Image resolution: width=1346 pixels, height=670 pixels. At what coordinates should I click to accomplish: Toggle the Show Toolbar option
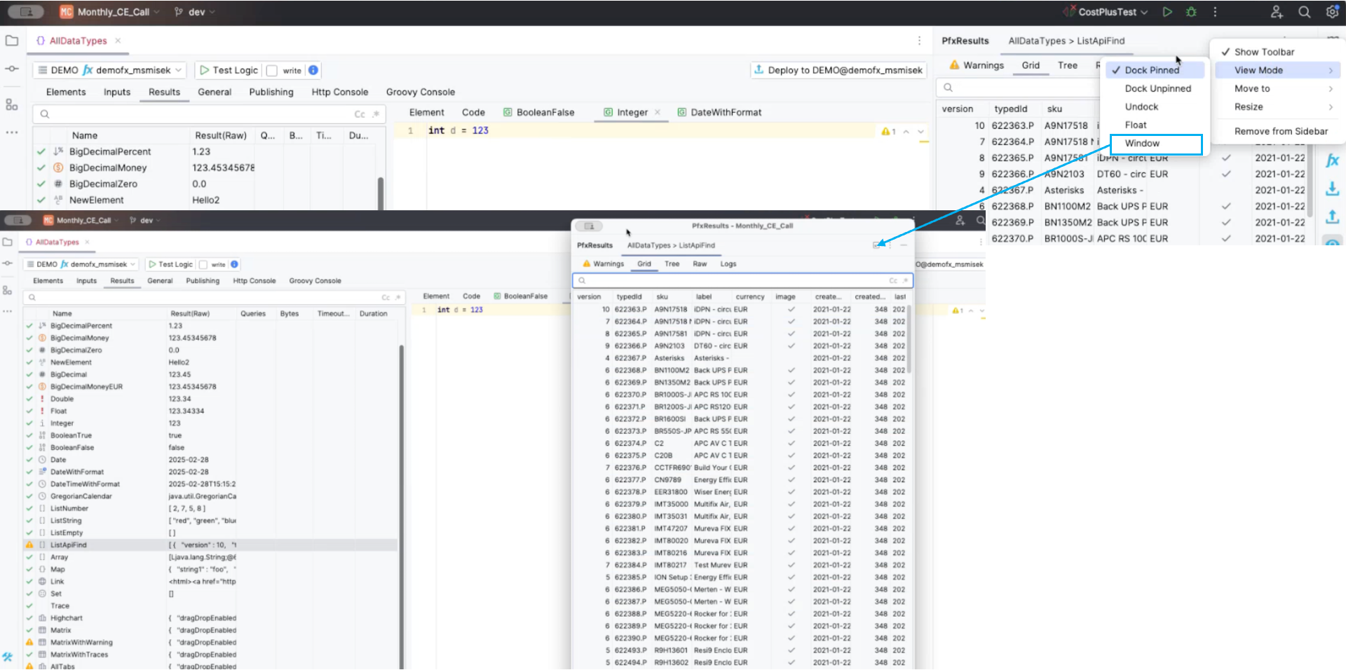click(x=1264, y=52)
